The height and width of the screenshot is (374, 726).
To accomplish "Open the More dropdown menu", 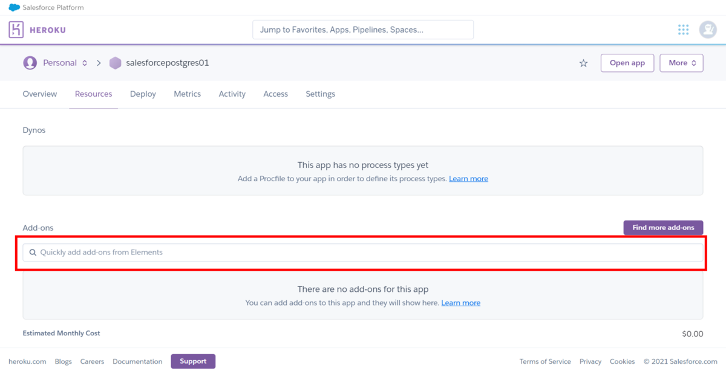I will tap(681, 63).
